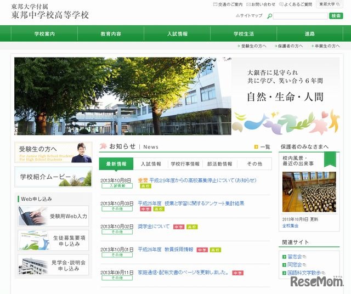The height and width of the screenshot is (294, 351).
Task: Open the 生徒募集要項 申し込み banner
Action: [53, 240]
